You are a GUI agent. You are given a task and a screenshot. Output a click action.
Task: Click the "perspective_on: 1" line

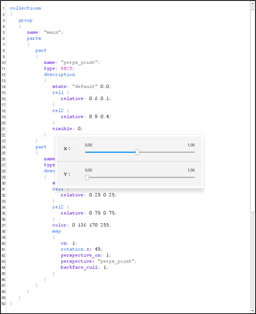[86, 255]
